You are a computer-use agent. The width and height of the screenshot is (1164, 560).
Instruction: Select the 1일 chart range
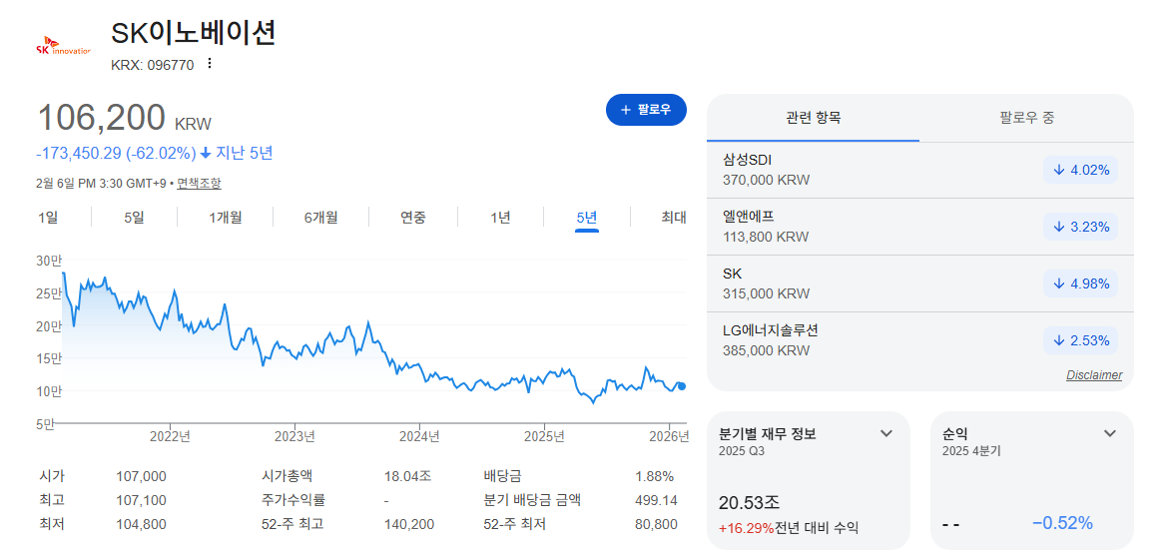(x=48, y=218)
